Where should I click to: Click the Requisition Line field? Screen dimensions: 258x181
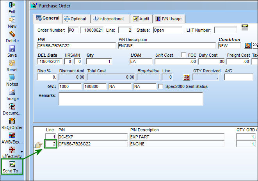click(167, 77)
